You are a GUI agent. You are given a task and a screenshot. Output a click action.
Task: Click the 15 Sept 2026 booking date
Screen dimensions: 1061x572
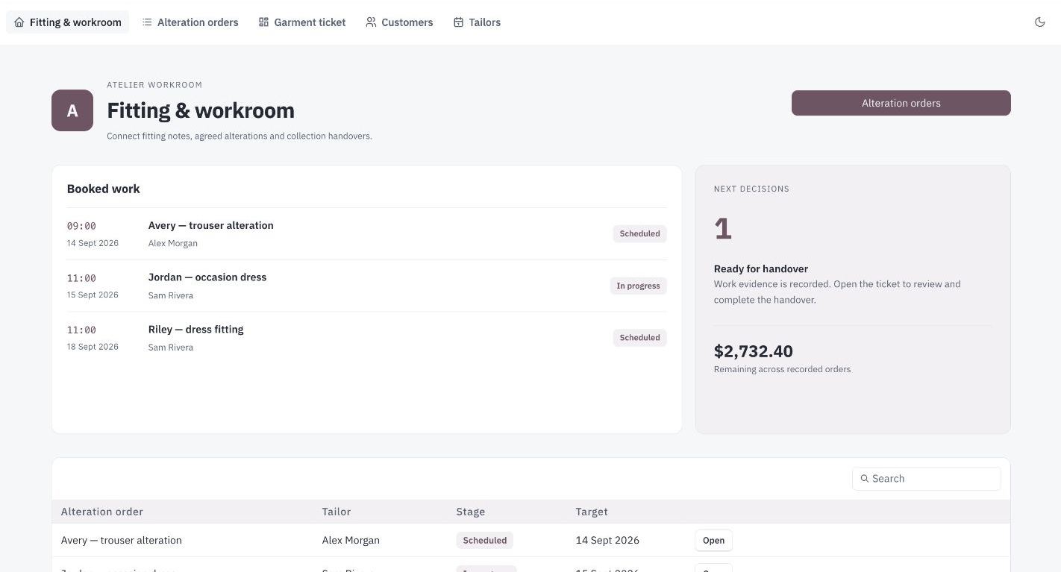pyautogui.click(x=93, y=295)
